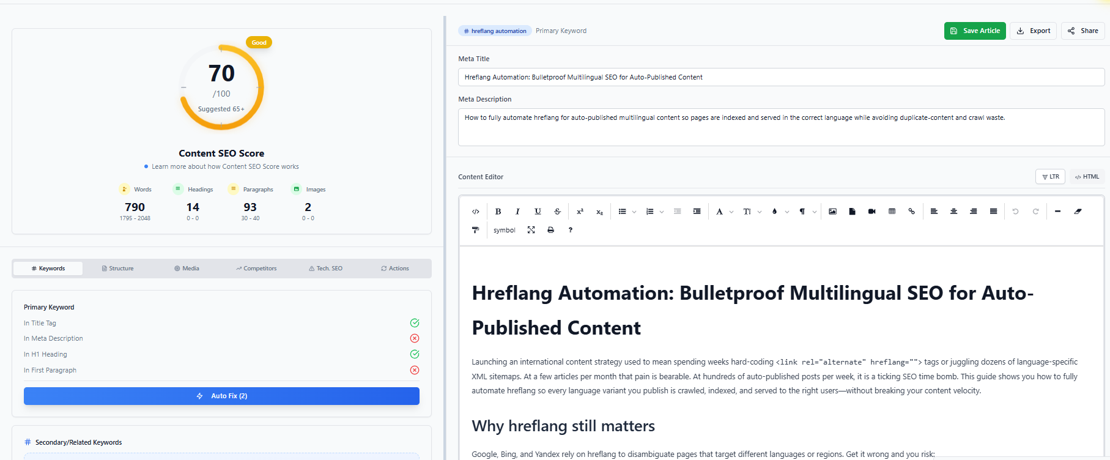Viewport: 1110px width, 460px height.
Task: Click the insert file icon
Action: click(x=852, y=212)
